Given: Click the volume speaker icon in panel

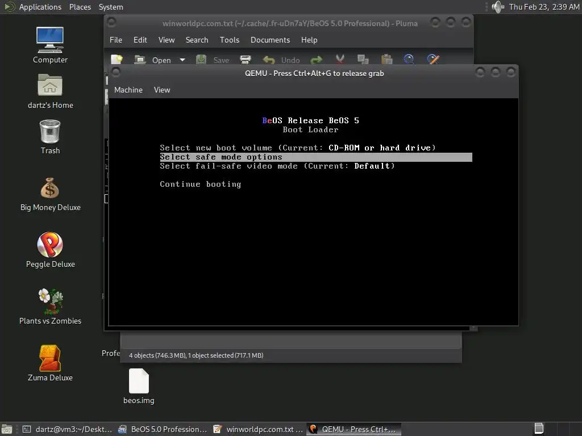Looking at the screenshot, I should click(497, 7).
